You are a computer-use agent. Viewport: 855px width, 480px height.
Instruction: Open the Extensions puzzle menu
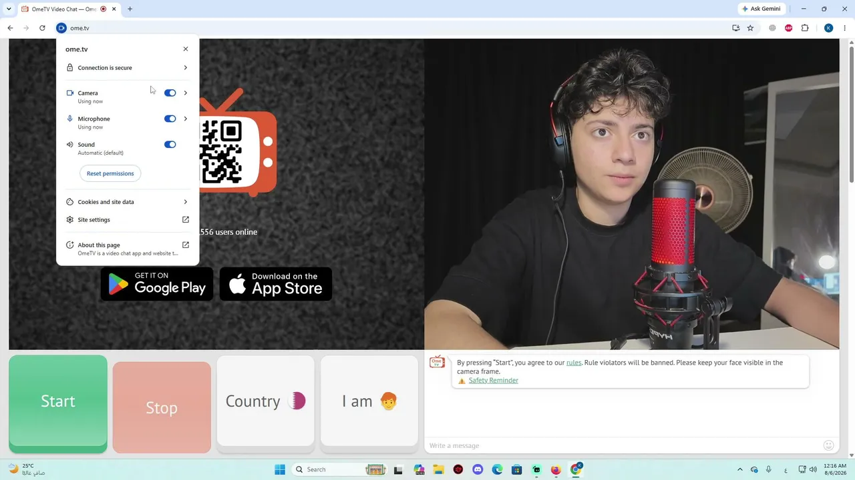point(805,28)
